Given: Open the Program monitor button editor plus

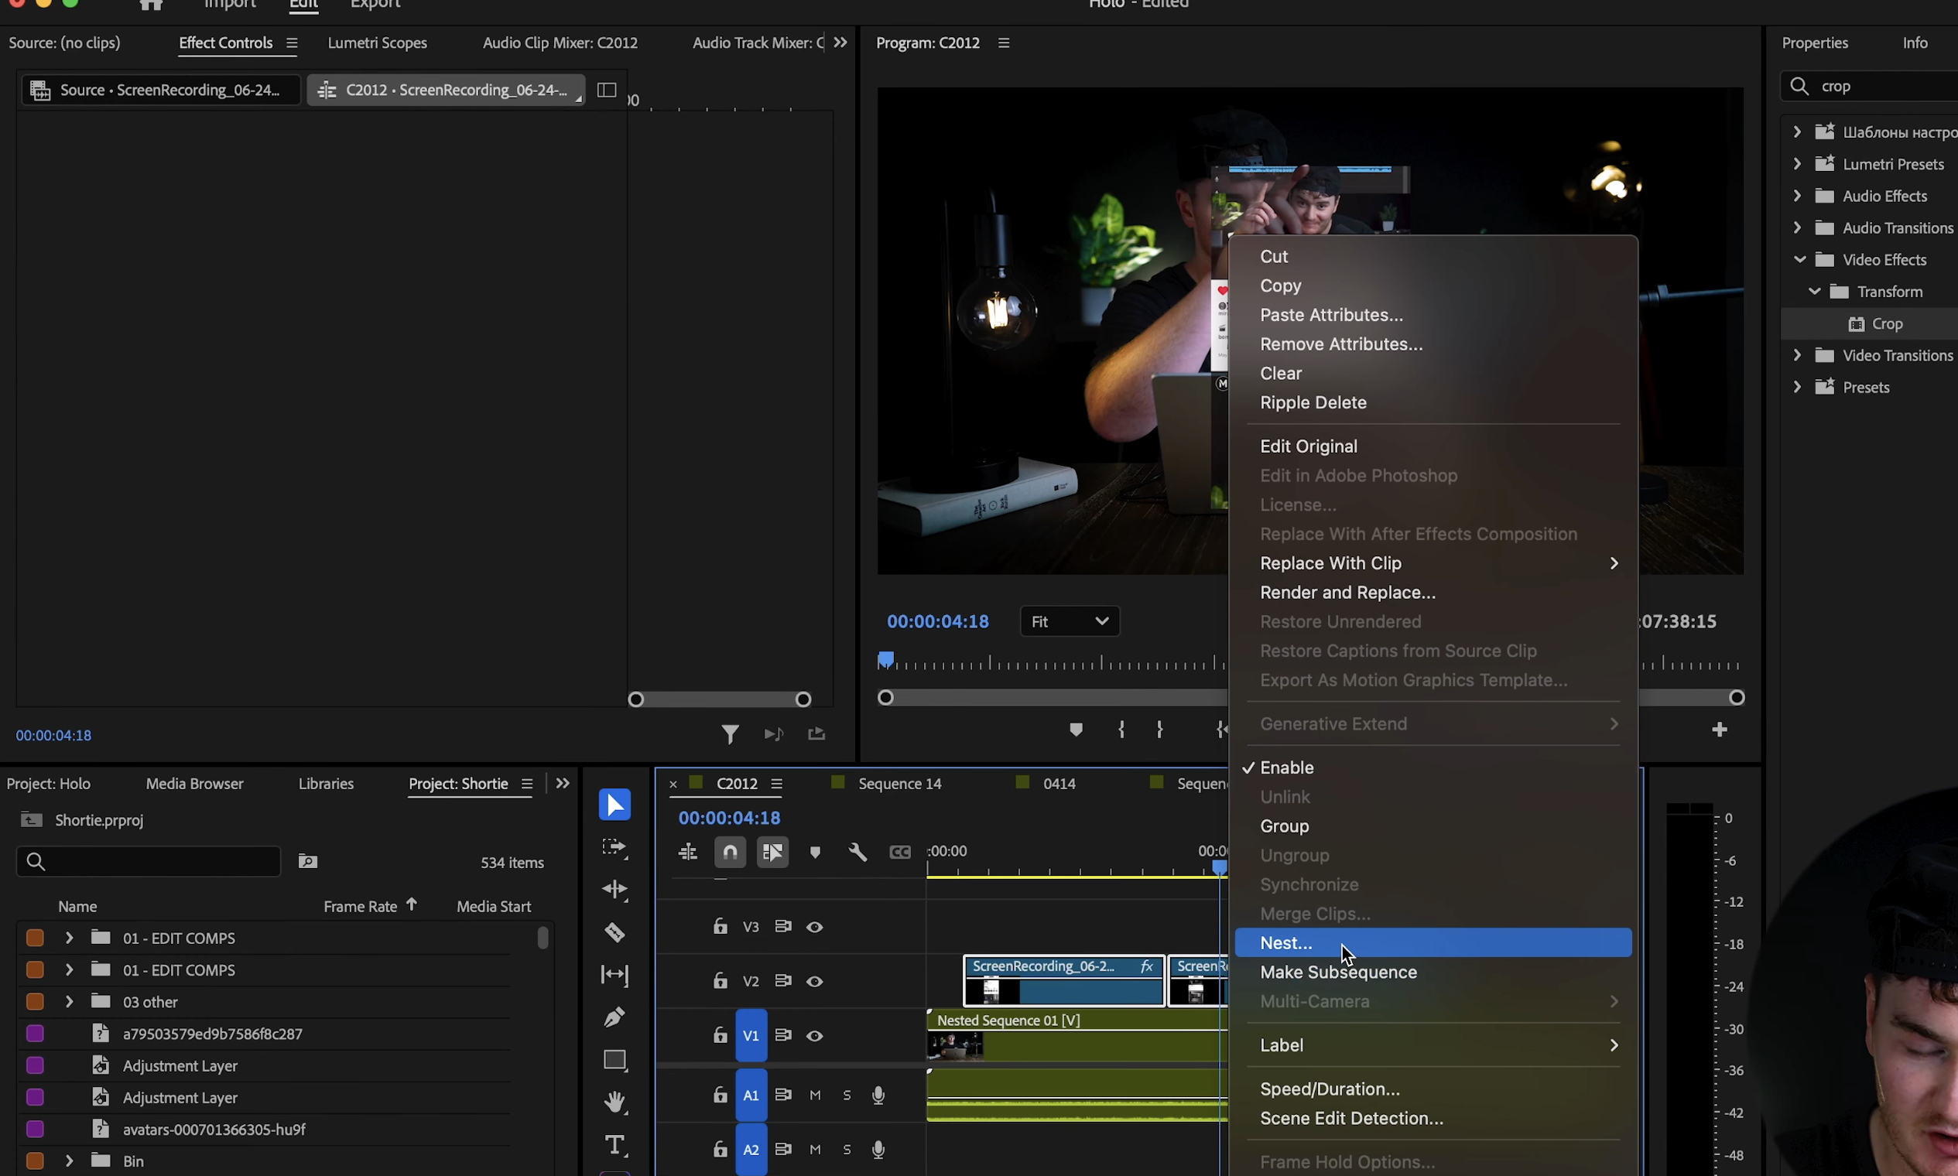Looking at the screenshot, I should pyautogui.click(x=1720, y=729).
